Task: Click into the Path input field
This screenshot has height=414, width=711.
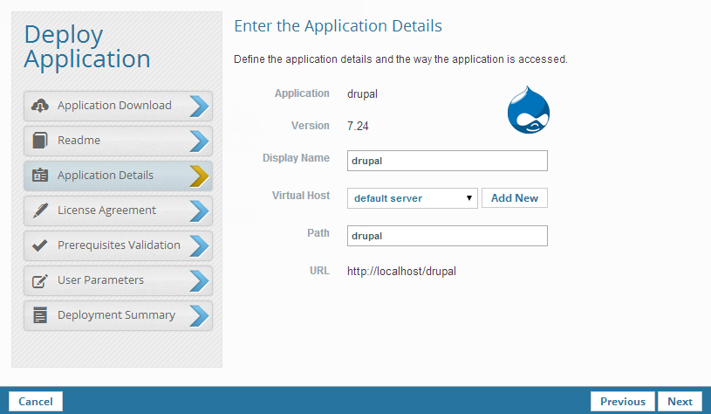Action: click(x=447, y=236)
